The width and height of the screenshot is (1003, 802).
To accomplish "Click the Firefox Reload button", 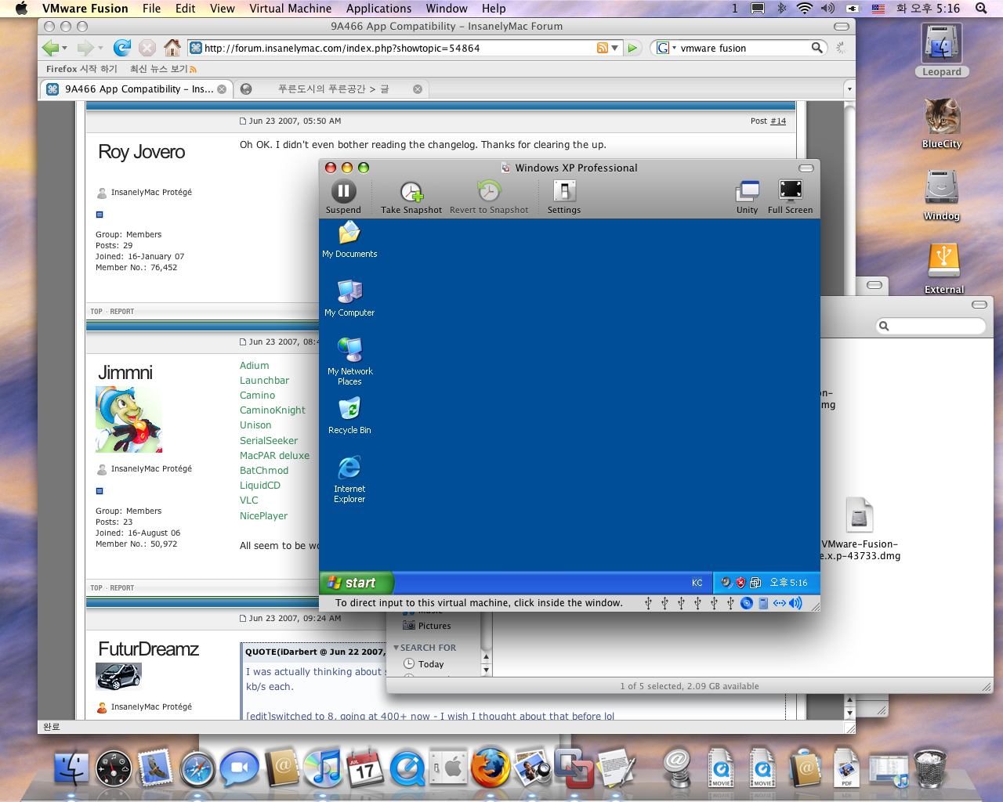I will point(122,48).
